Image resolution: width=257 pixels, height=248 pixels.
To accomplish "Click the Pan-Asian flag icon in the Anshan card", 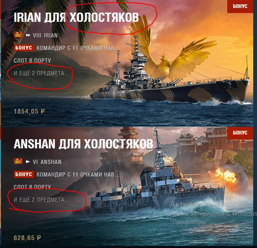I will coord(18,161).
